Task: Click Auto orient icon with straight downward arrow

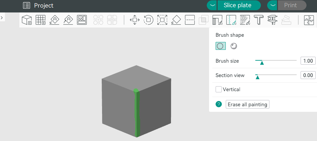Action: click(54, 20)
